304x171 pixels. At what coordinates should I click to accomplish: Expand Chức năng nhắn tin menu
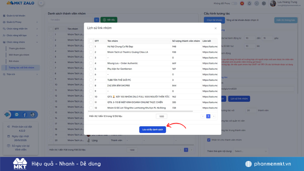(x=20, y=29)
